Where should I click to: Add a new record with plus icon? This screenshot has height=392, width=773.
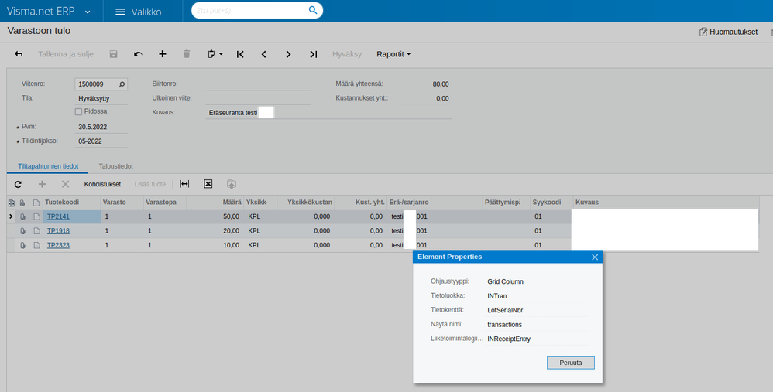[162, 54]
